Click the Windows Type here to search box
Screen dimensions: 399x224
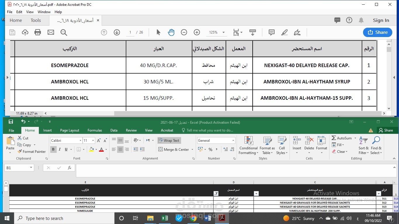[x=64, y=218]
